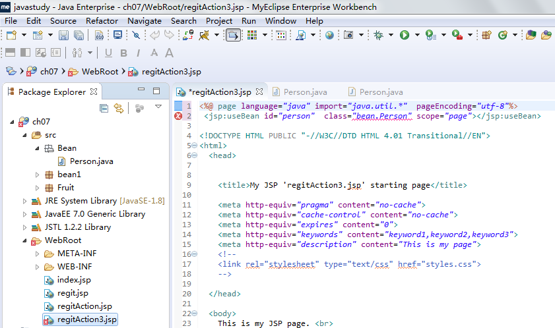Toggle the skip all breakpoints icon
Screen dimensions: 555x328
point(136,35)
